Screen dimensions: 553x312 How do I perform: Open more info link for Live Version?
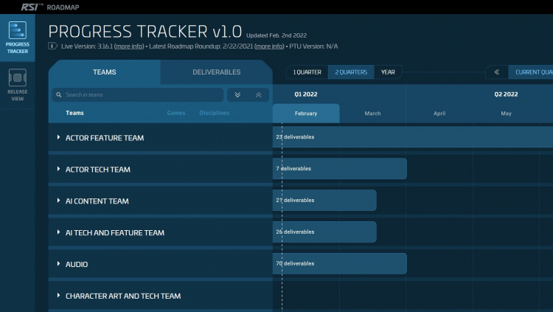coord(128,46)
